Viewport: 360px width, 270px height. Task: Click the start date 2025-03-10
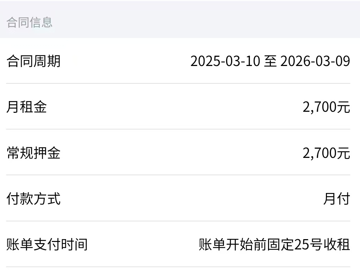pos(225,61)
